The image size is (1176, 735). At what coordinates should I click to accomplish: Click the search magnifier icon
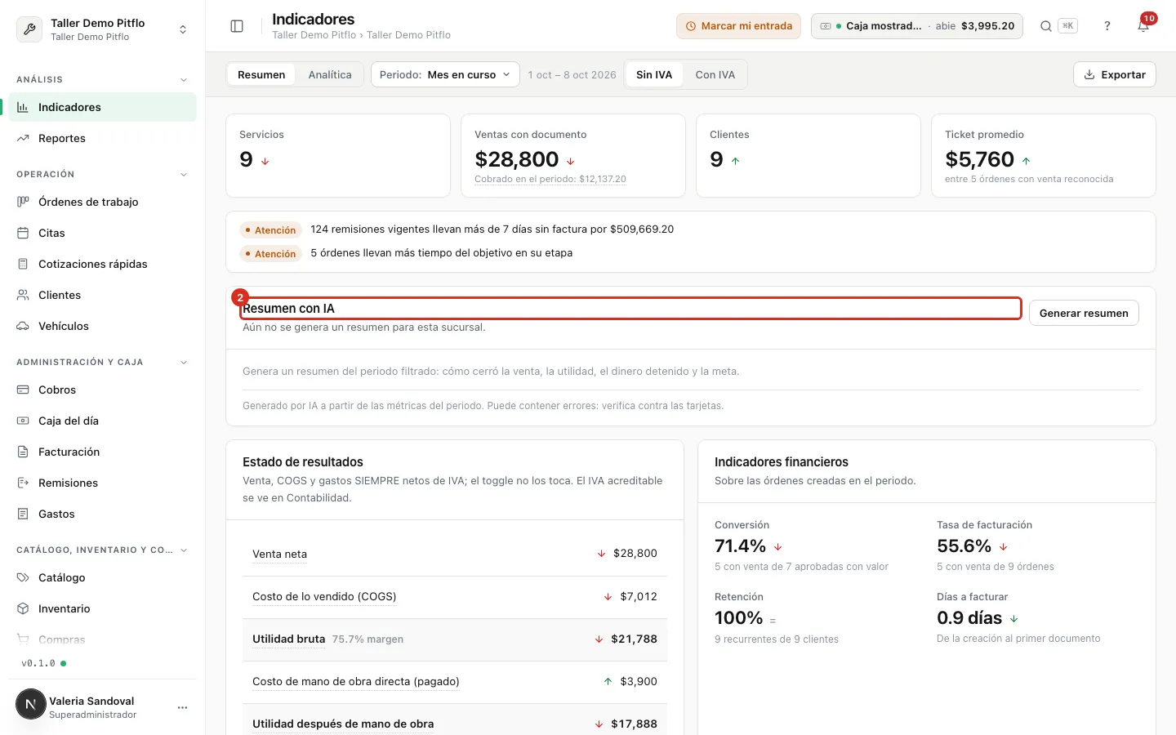point(1045,26)
